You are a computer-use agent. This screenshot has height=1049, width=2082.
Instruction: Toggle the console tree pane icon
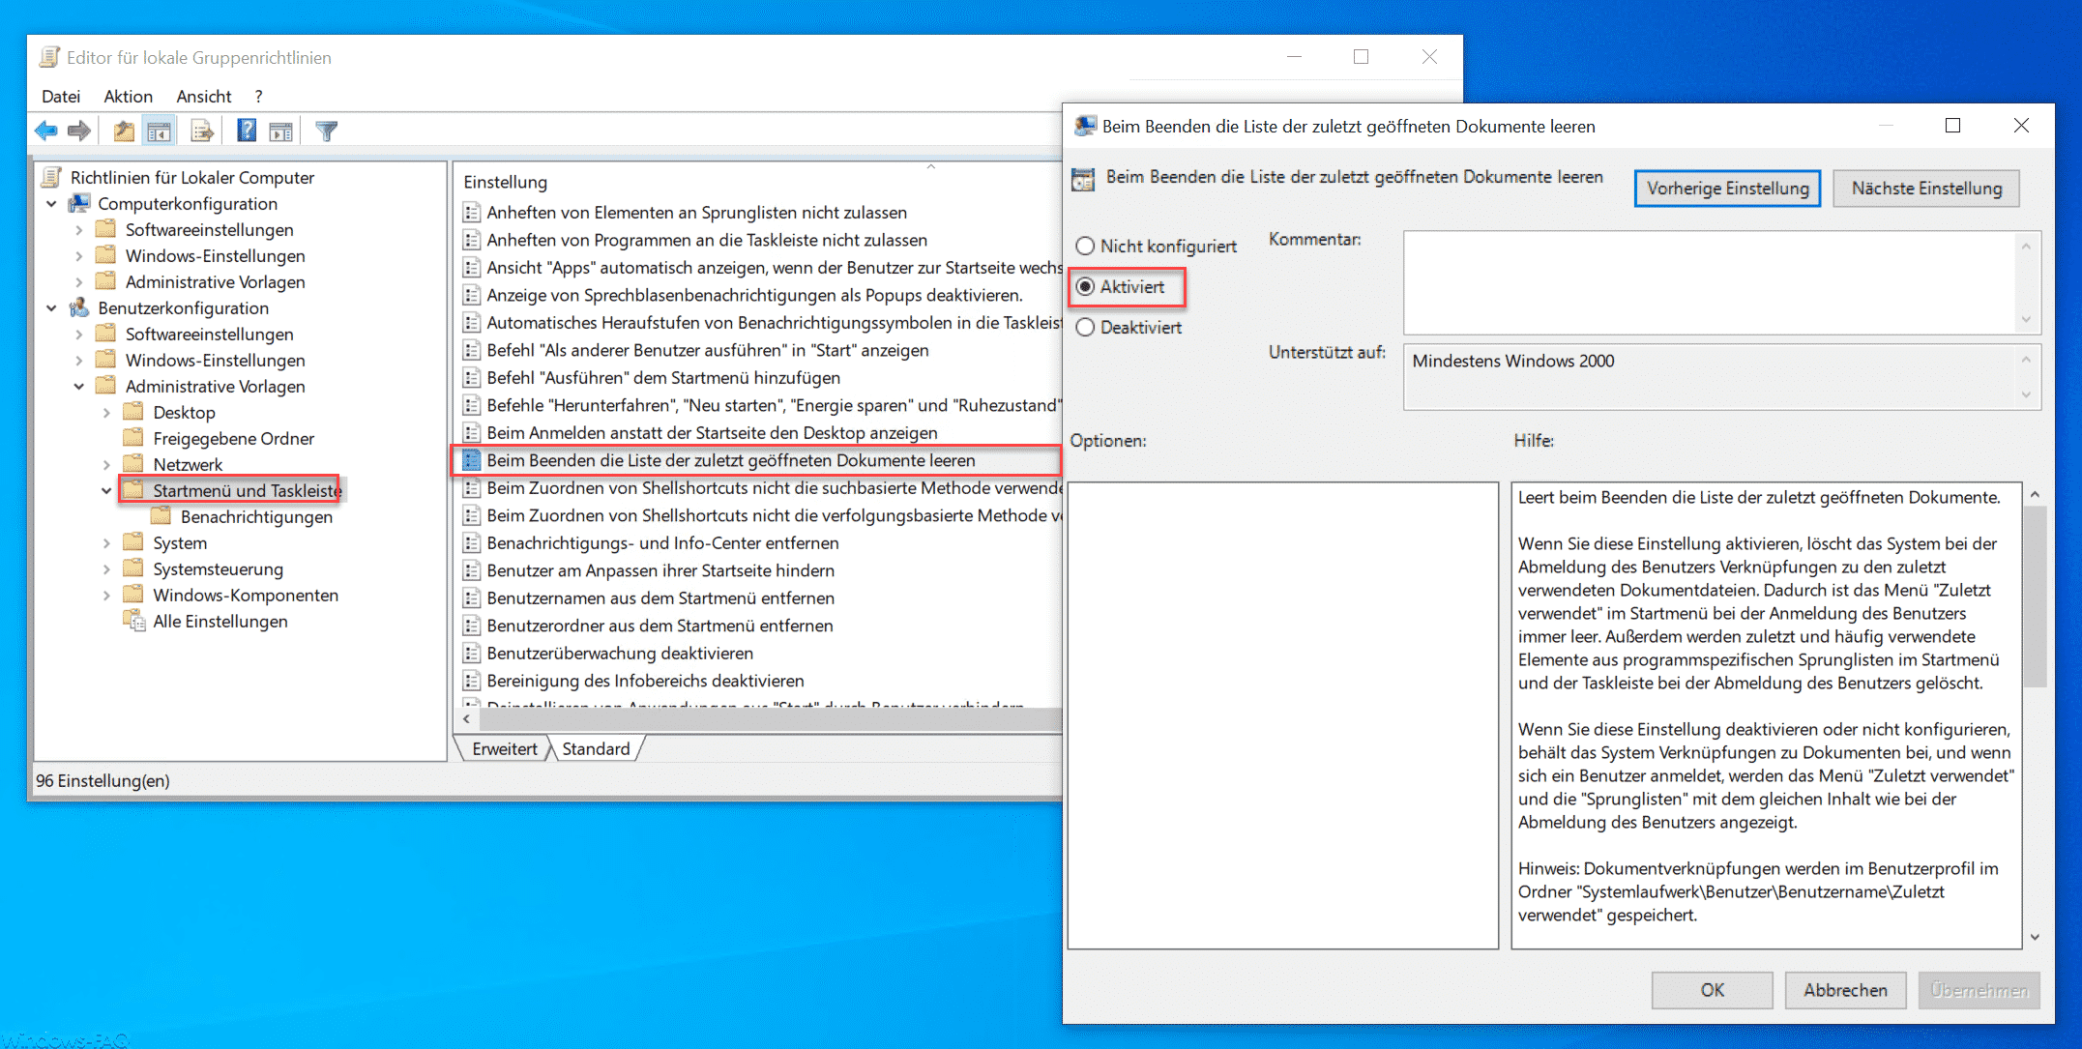click(160, 131)
